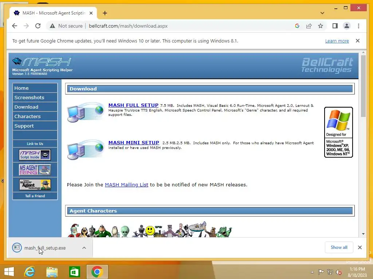Click the Agent Characters group image
Screen dimensions: 373x279
tap(150, 229)
